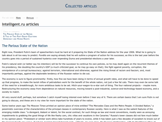Click the Intelligent.ru articles page heading
This screenshot has height=122, width=162.
(20, 24)
